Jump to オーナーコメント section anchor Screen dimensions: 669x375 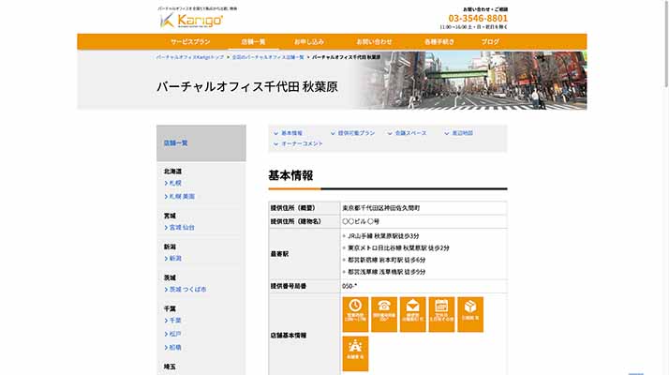tap(302, 143)
